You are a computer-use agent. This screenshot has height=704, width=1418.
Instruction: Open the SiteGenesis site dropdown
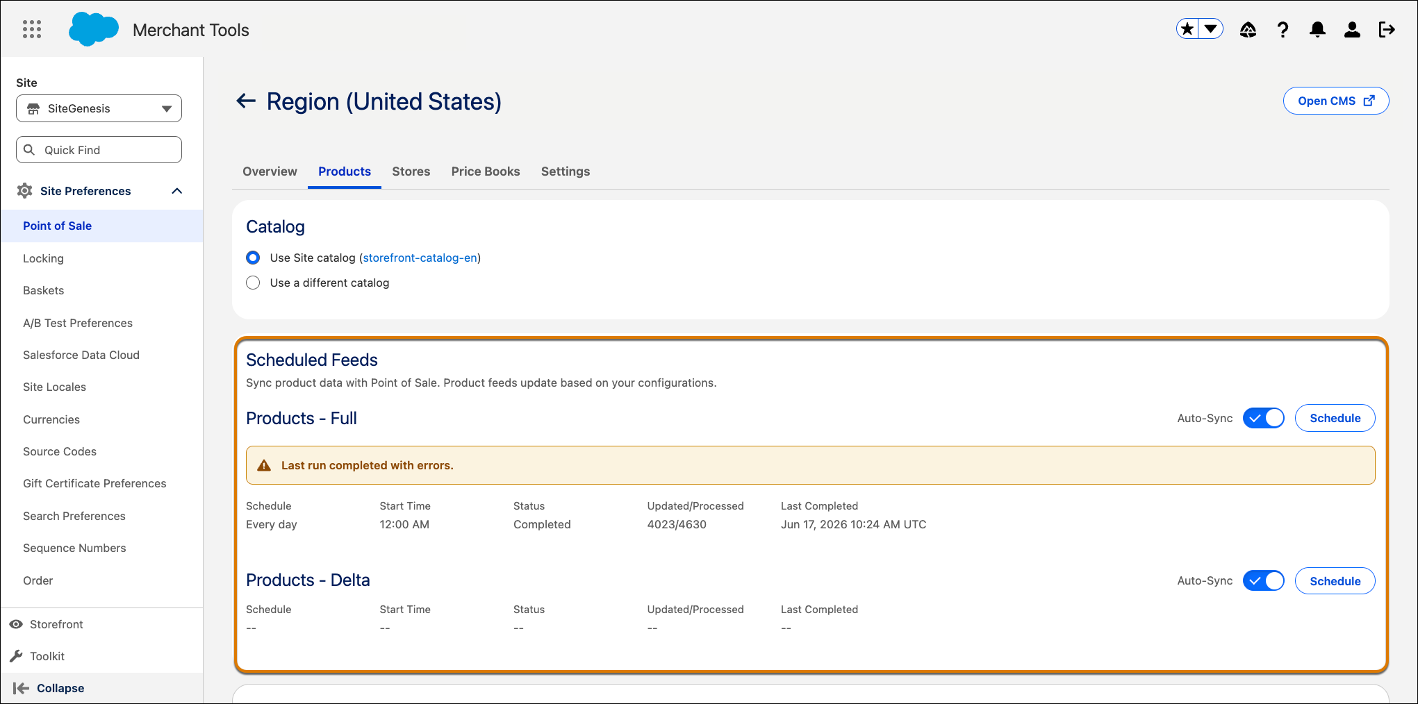[x=99, y=108]
